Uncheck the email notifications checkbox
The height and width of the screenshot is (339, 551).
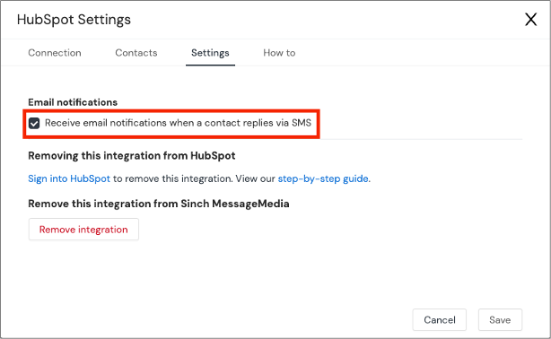(x=34, y=123)
